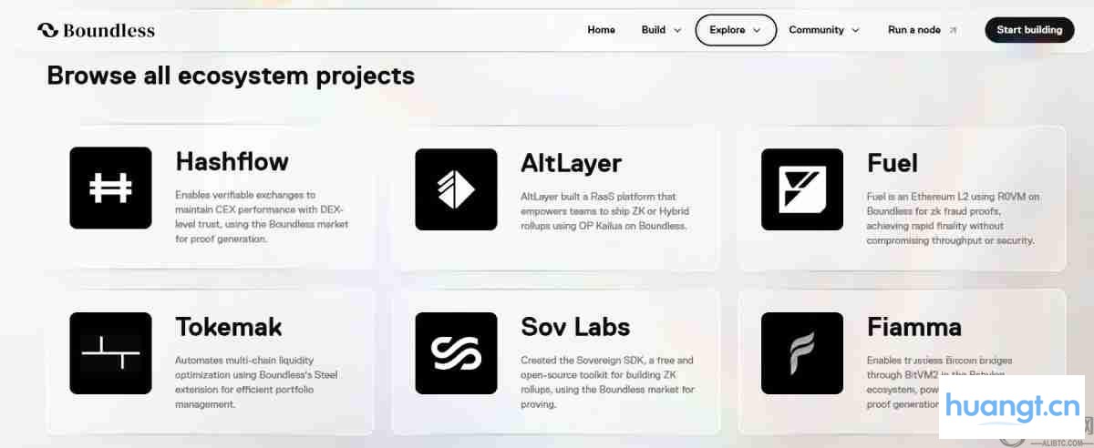
Task: Click the Run a node menu link
Action: pyautogui.click(x=913, y=30)
